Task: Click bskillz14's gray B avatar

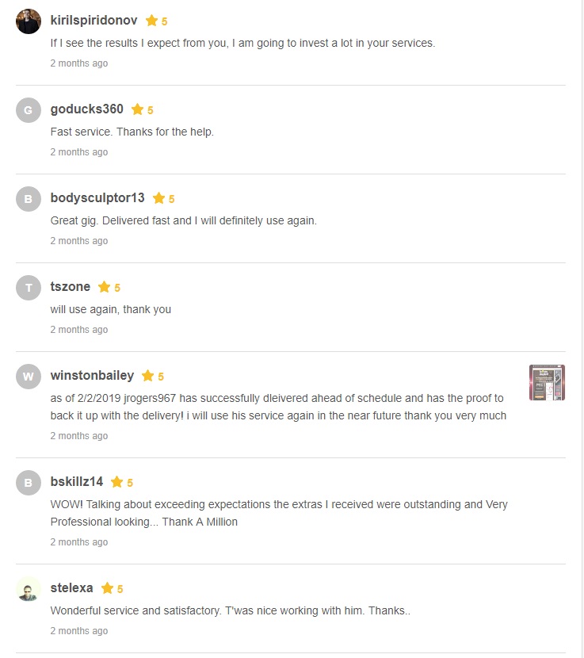Action: (29, 483)
